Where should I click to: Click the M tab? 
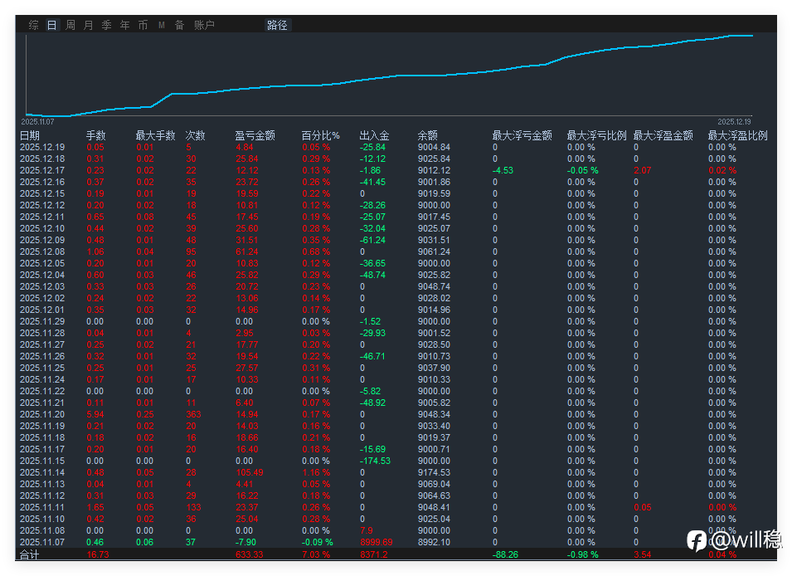162,25
